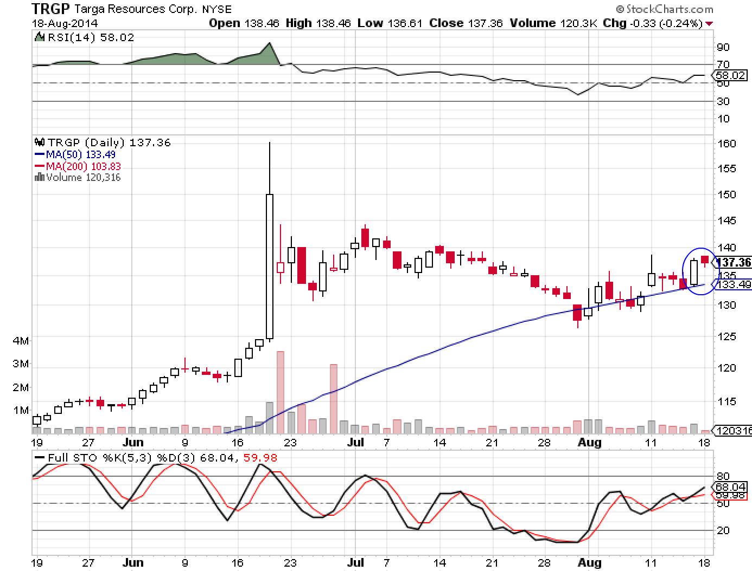The height and width of the screenshot is (571, 752).
Task: Click the candlestick icon beside TRGP (Daily)
Action: pyautogui.click(x=39, y=142)
